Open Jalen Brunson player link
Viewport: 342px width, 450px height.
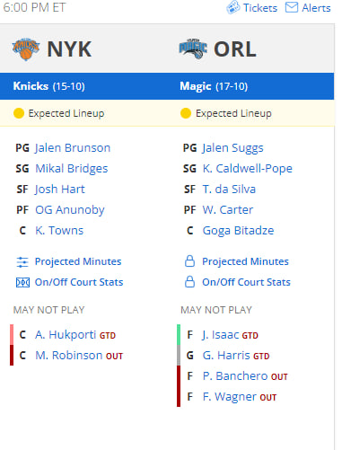(73, 148)
